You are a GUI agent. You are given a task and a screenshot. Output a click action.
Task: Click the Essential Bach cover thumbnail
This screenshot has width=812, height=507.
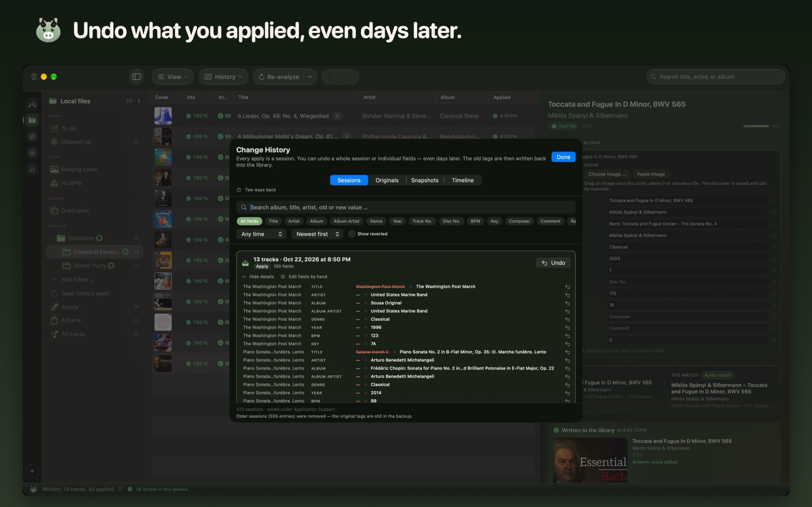tap(590, 460)
